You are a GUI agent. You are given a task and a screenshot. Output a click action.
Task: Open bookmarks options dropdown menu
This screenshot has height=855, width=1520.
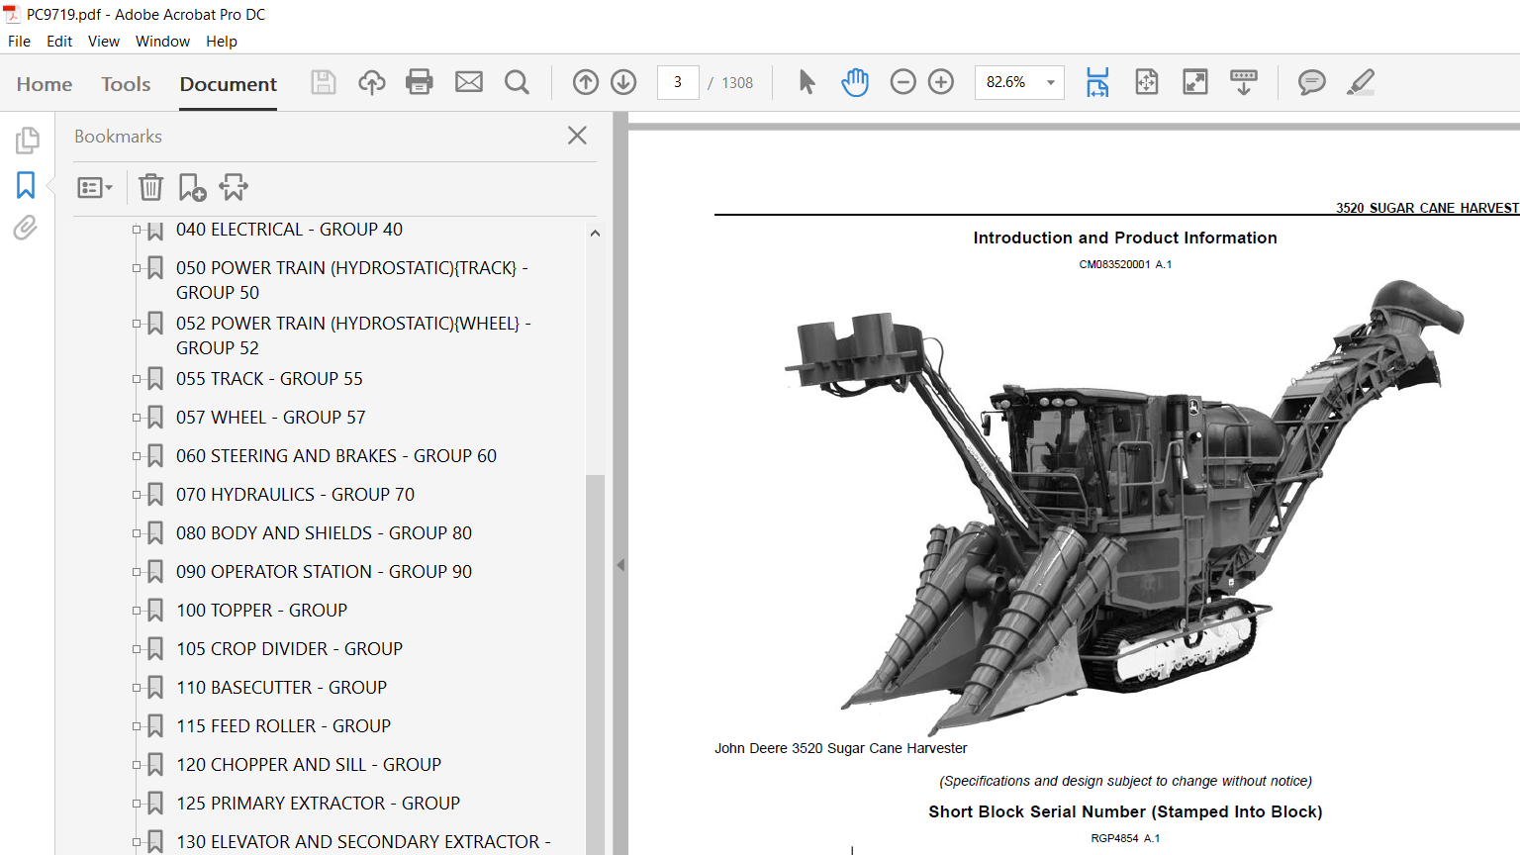click(x=95, y=187)
